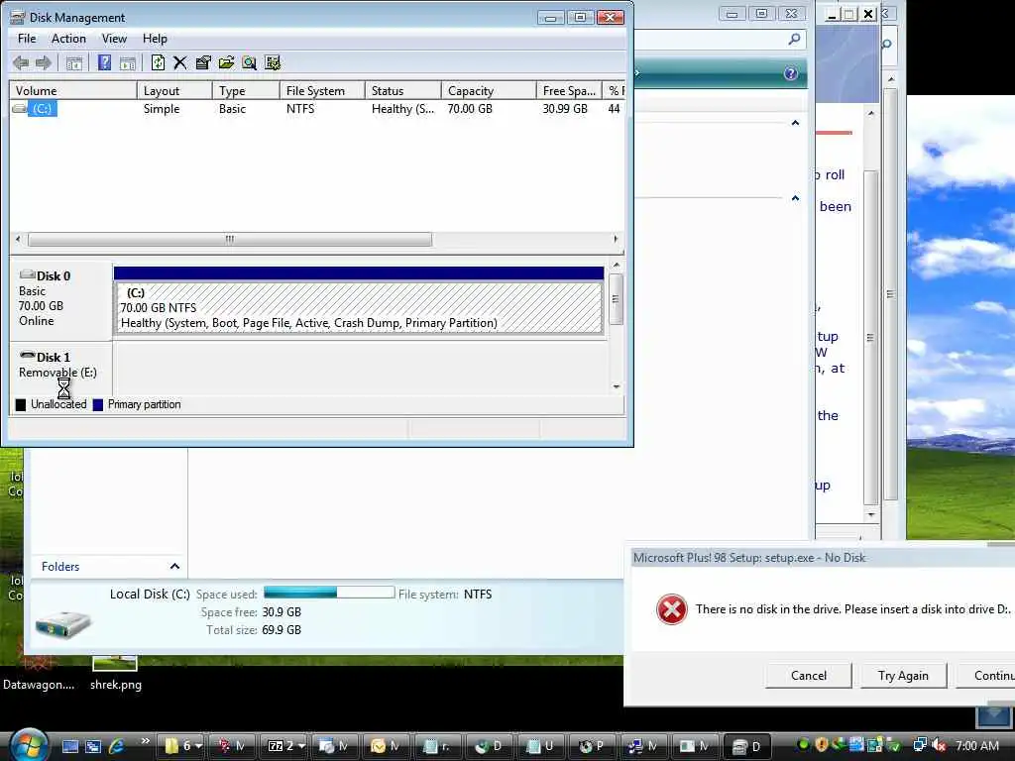Screen dimensions: 1015x761
Task: Open the Properties toolbar icon
Action: coord(203,62)
